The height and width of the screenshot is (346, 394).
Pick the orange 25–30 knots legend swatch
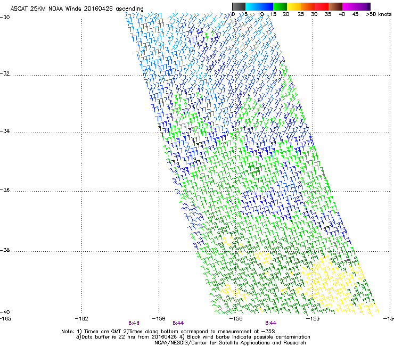tap(308, 6)
